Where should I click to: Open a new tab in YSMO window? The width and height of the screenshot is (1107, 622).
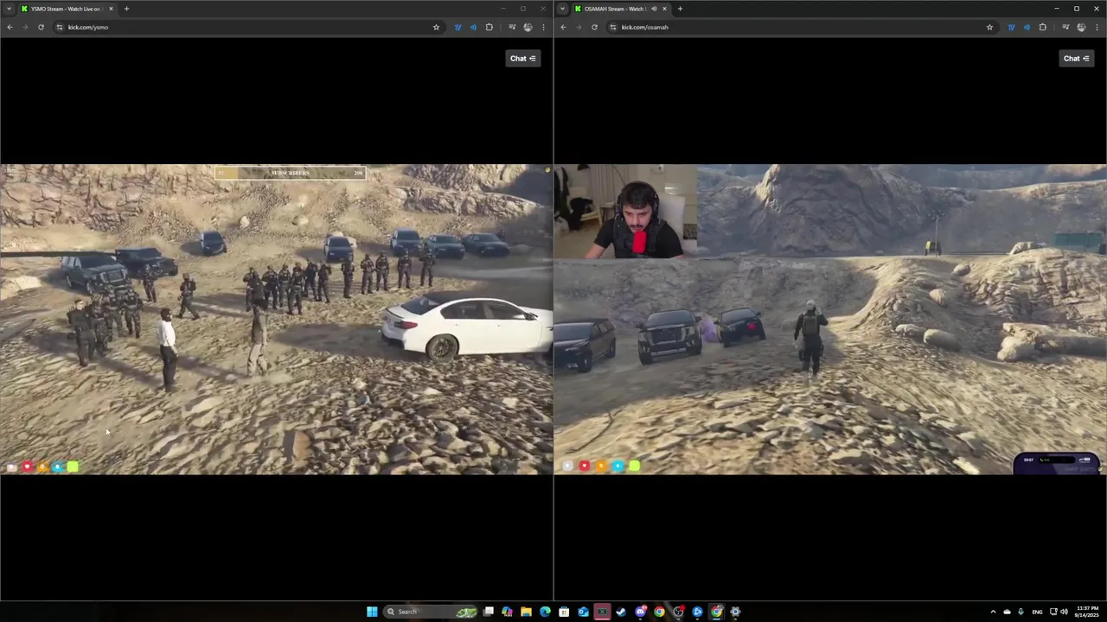(x=126, y=9)
